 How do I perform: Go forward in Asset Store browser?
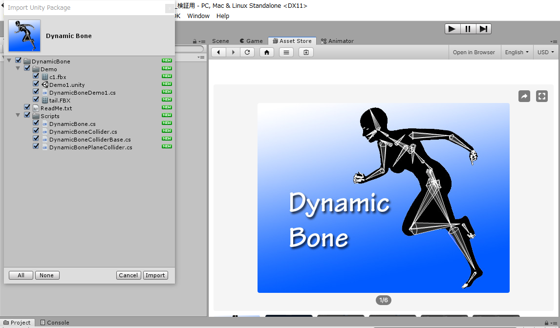(233, 52)
